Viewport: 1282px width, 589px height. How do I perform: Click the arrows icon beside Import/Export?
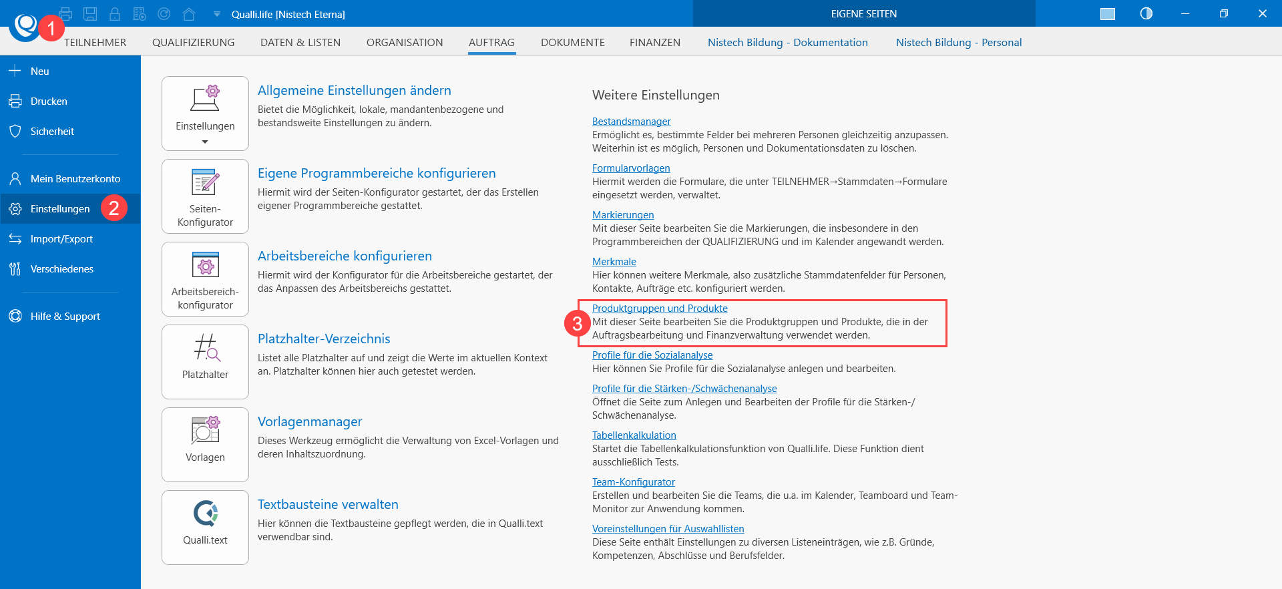tap(15, 238)
